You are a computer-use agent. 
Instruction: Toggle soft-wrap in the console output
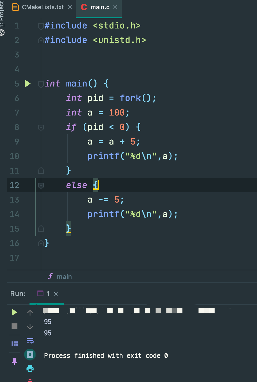30,341
